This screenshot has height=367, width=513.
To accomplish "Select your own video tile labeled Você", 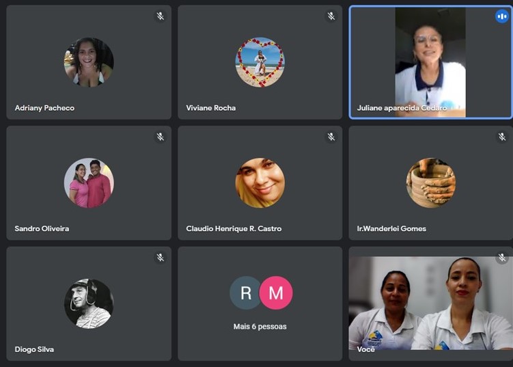I will (431, 304).
